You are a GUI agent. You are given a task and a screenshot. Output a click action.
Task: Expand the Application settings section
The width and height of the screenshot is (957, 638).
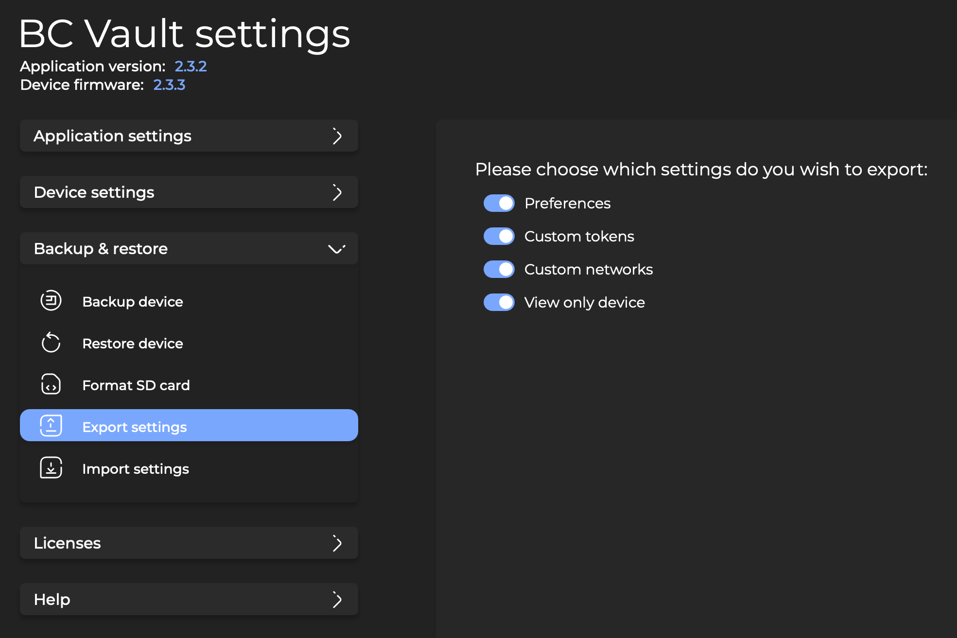[x=336, y=136]
